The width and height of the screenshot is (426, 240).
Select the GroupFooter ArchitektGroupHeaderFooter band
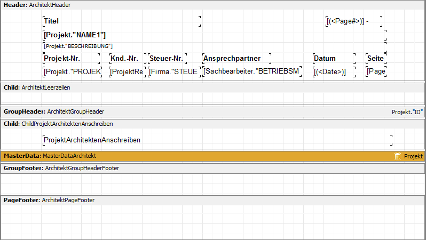pos(212,169)
